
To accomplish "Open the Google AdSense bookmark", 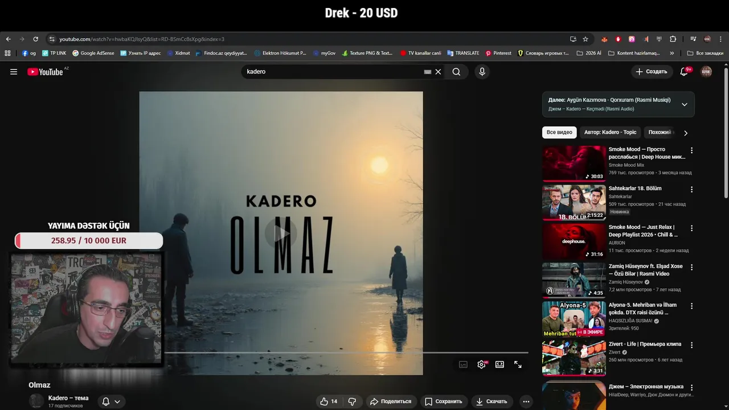I will [x=93, y=53].
